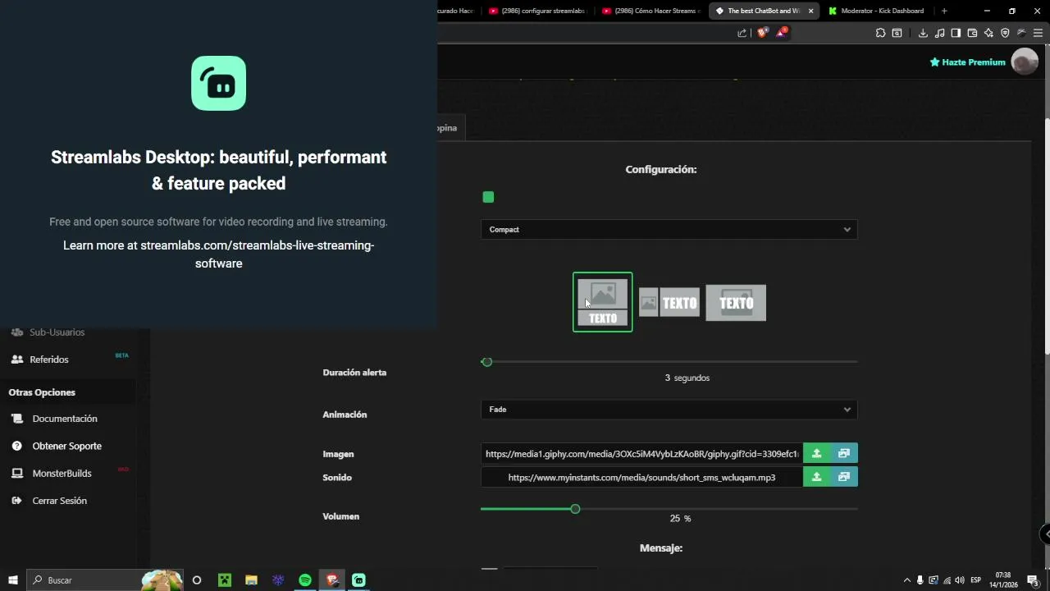Select the image-beside-text layout option
This screenshot has height=591, width=1050.
(669, 303)
